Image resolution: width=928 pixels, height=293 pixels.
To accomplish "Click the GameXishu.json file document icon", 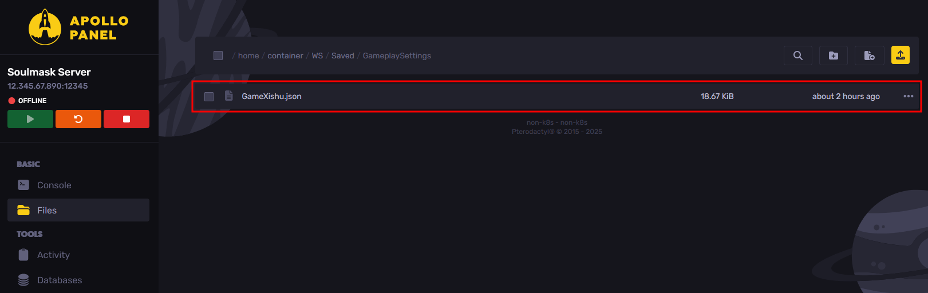I will click(x=229, y=96).
